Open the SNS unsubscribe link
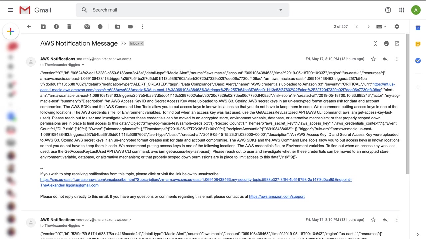 point(196,180)
